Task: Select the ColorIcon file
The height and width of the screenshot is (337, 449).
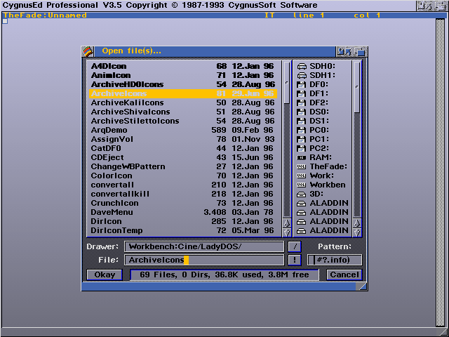Action: point(183,176)
